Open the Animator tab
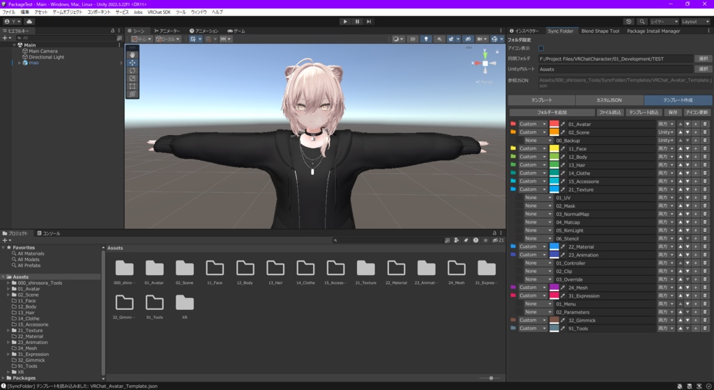The width and height of the screenshot is (714, 390). [167, 31]
